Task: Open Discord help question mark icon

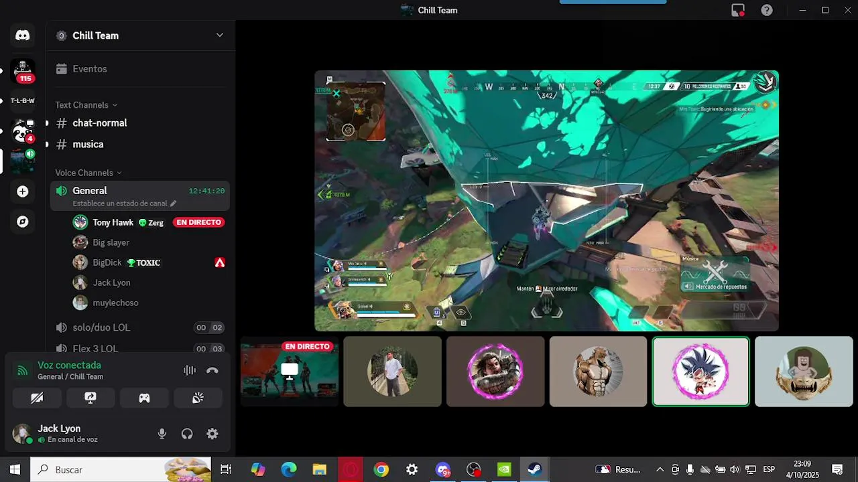Action: pyautogui.click(x=767, y=10)
